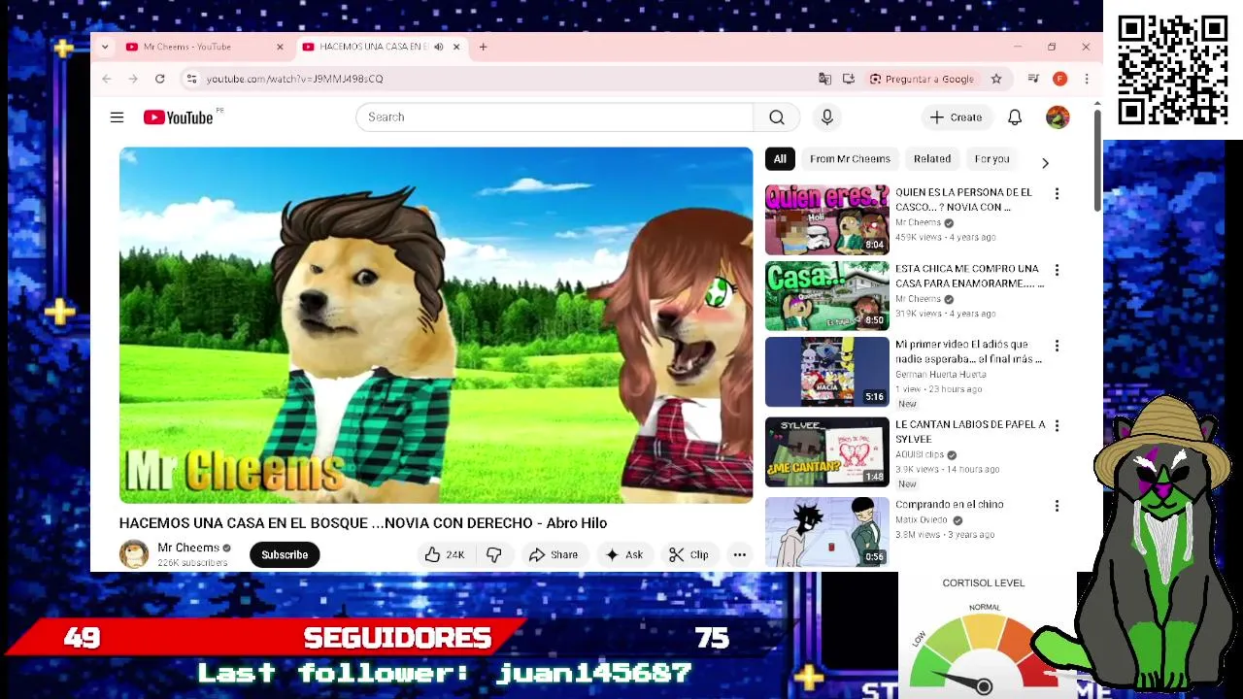This screenshot has height=699, width=1243.
Task: Click the main video player
Action: 436,325
